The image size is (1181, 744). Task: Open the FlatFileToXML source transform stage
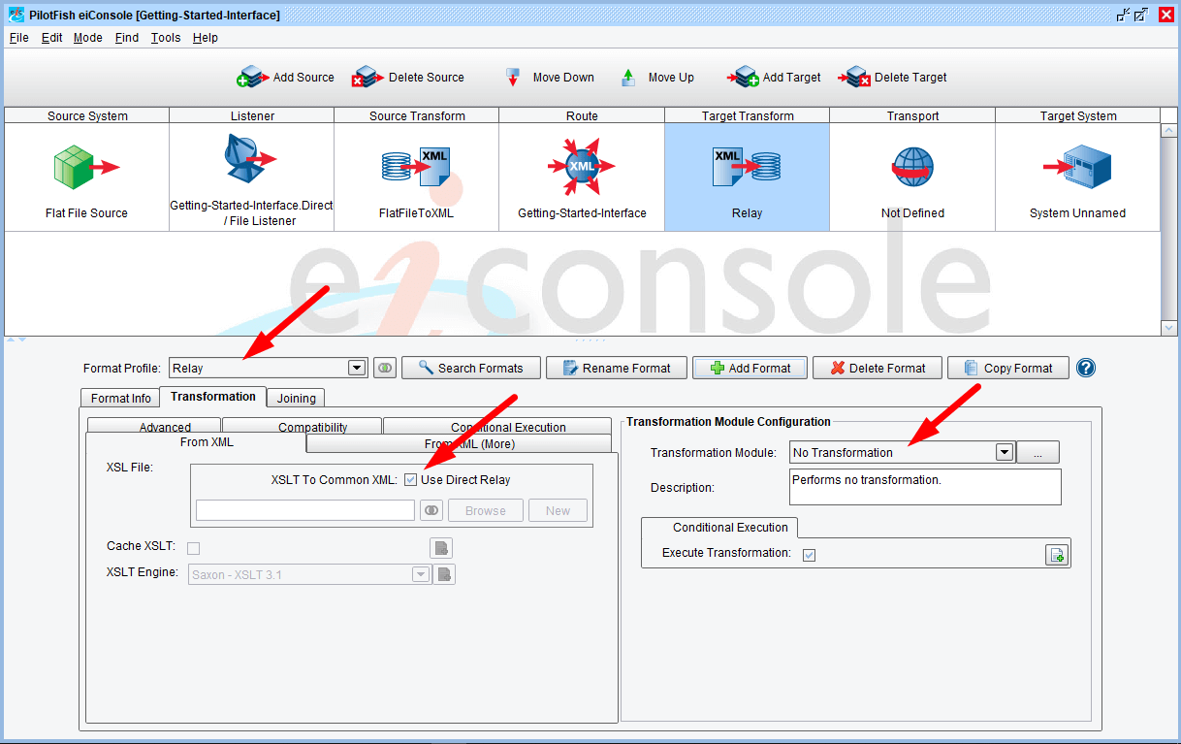click(416, 167)
